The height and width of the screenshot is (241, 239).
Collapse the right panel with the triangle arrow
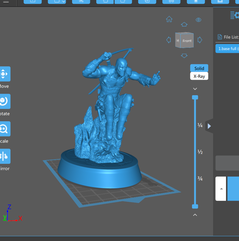pos(209,126)
